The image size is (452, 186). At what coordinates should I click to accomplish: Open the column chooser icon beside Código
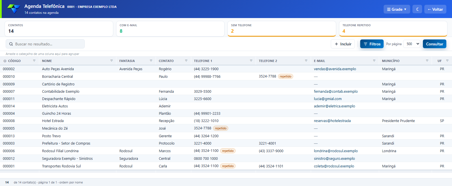pyautogui.click(x=5, y=61)
